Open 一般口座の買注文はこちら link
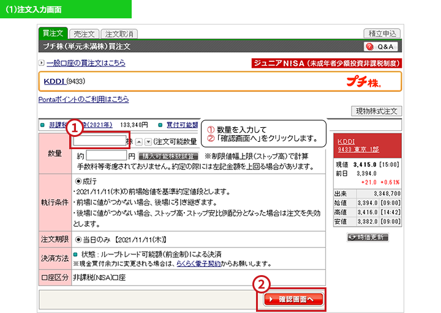The height and width of the screenshot is (313, 441). 86,63
